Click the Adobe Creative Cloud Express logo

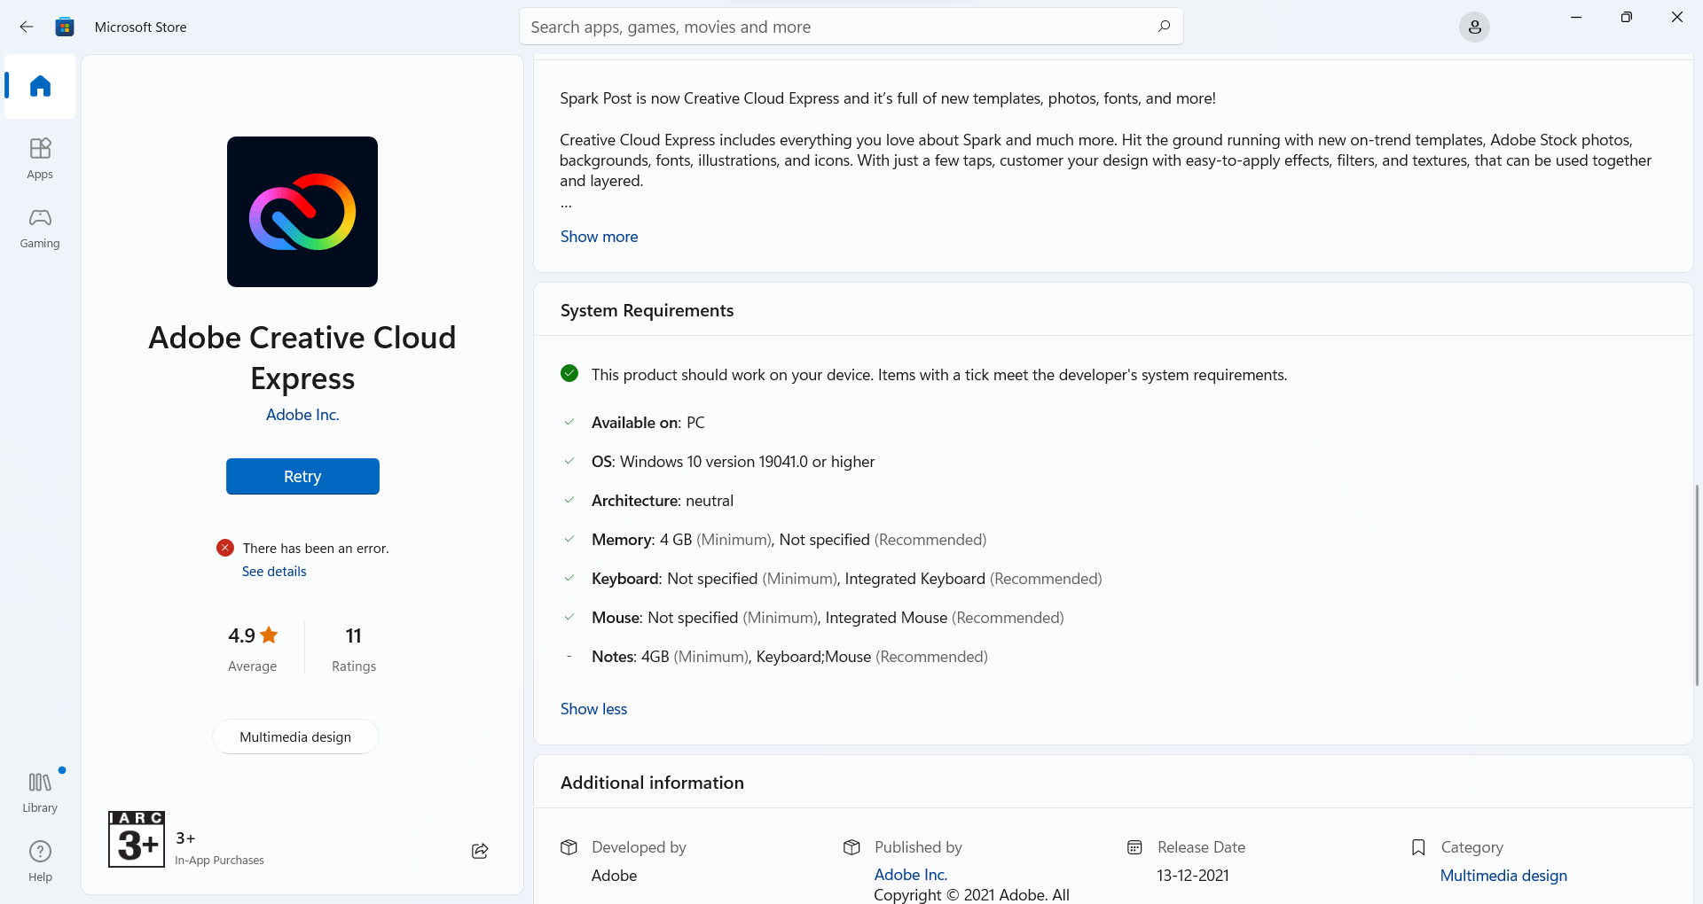tap(302, 212)
